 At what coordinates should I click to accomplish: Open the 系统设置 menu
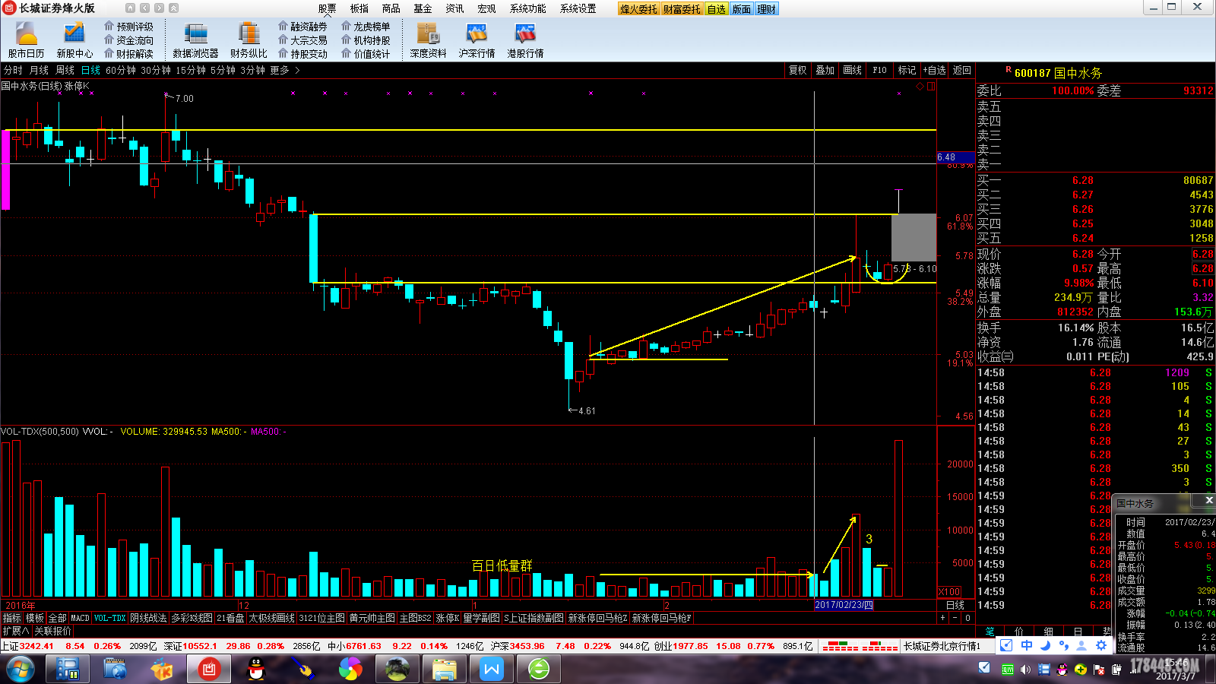(578, 8)
